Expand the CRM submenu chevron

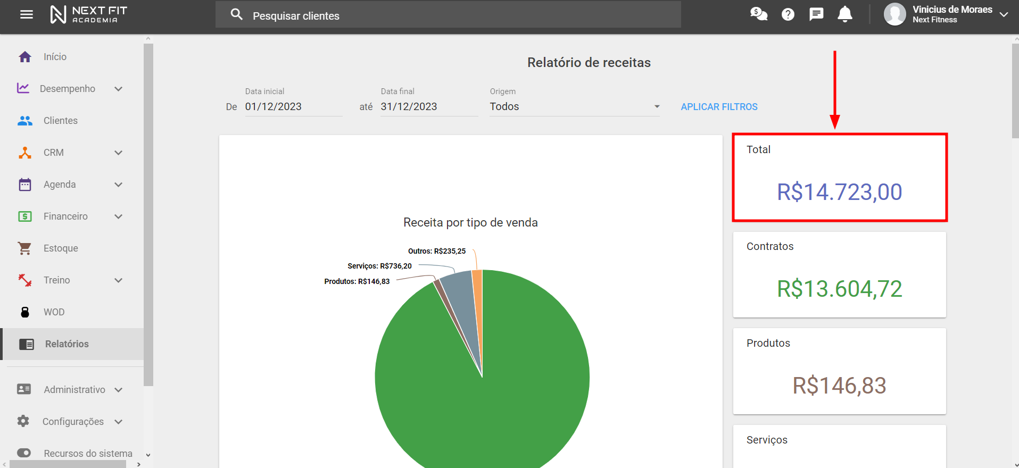(119, 153)
